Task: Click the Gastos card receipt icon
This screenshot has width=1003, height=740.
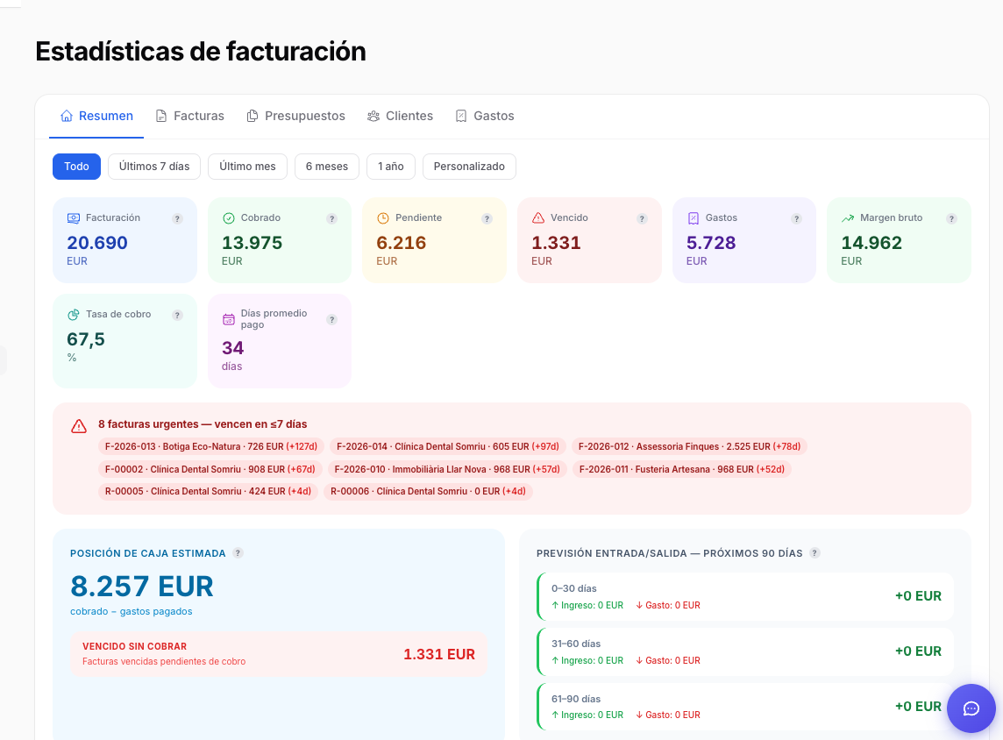Action: 694,218
